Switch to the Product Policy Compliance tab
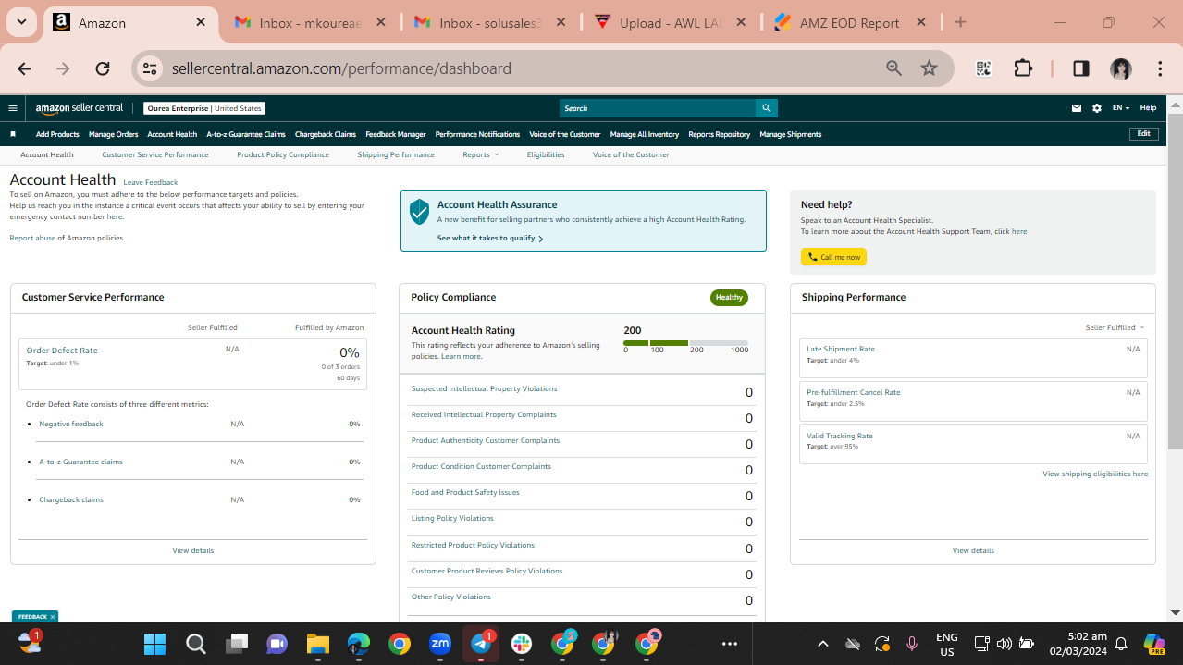This screenshot has height=665, width=1183. (283, 154)
